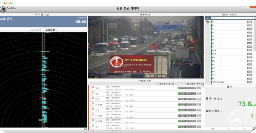Untick the checked box in event history header
This screenshot has width=256, height=133.
158,84
